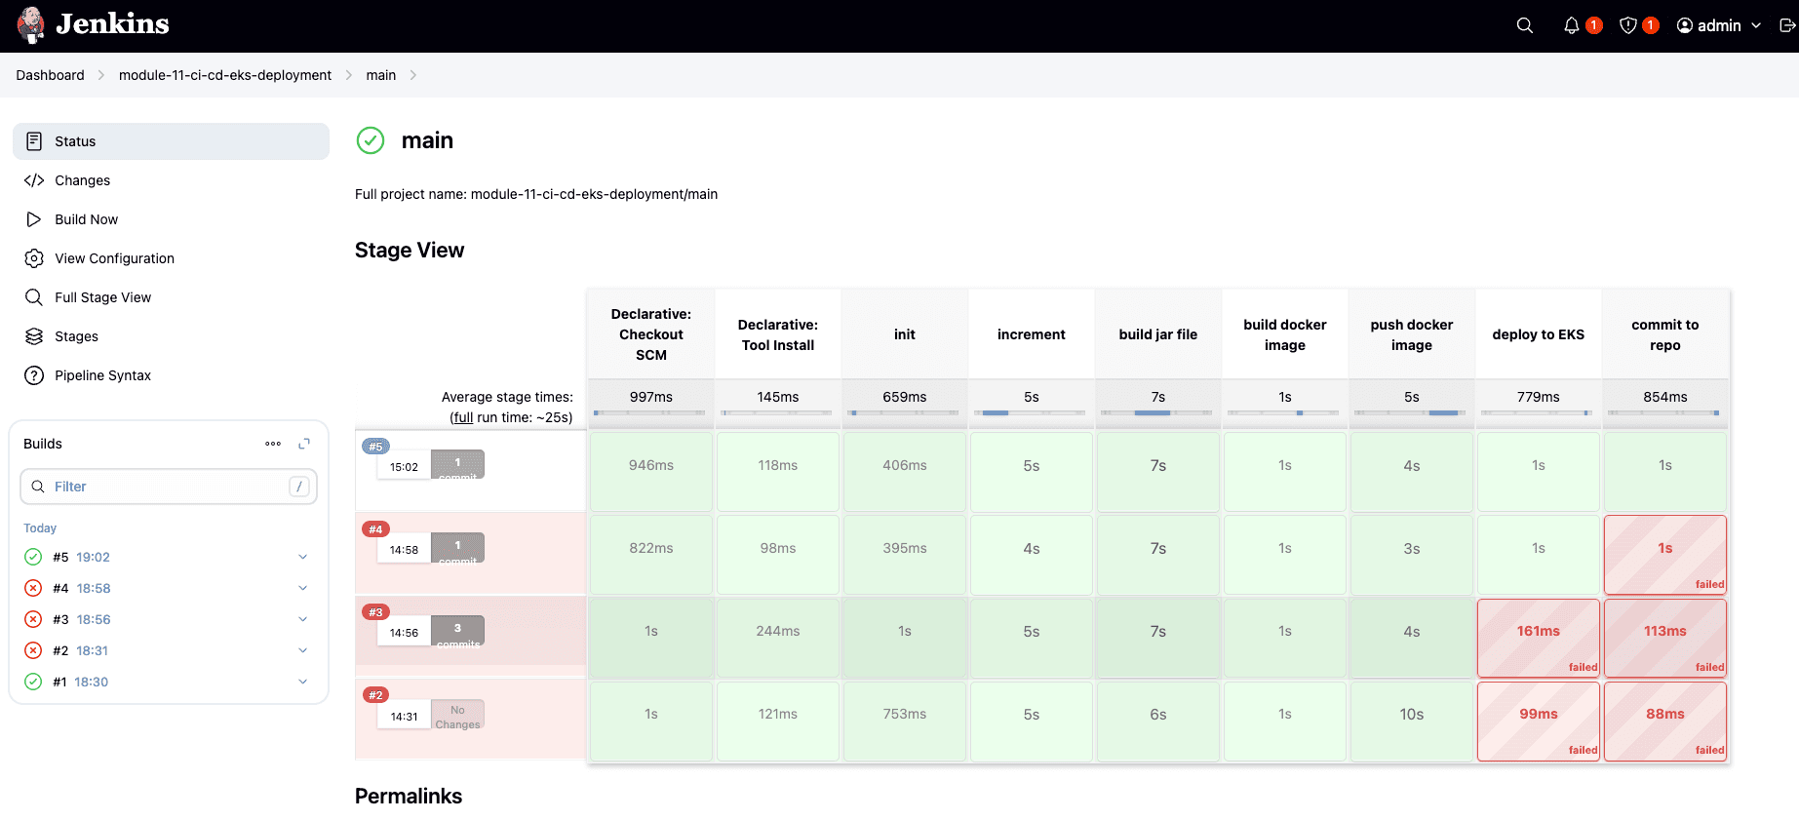
Task: Click failed 99ms deploy to EKS cell
Action: pyautogui.click(x=1539, y=721)
